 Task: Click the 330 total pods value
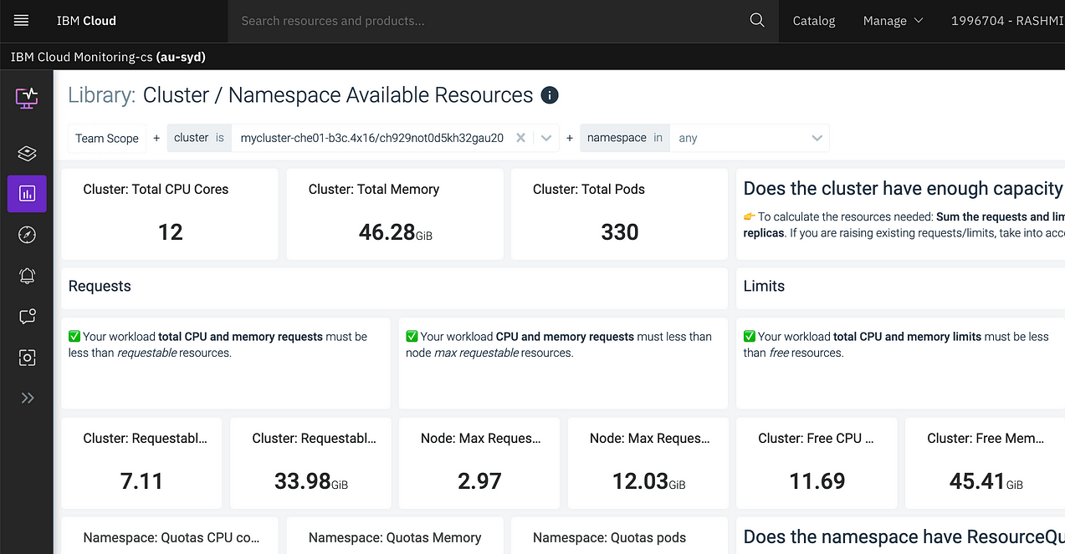click(x=620, y=231)
